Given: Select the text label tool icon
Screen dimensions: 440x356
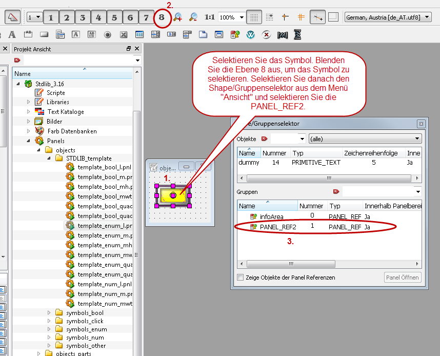Looking at the screenshot, I should (12, 35).
